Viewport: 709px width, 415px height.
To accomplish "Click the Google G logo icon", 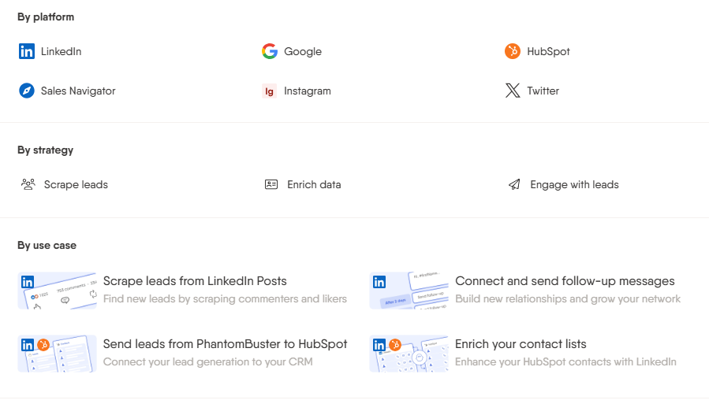I will click(x=270, y=51).
